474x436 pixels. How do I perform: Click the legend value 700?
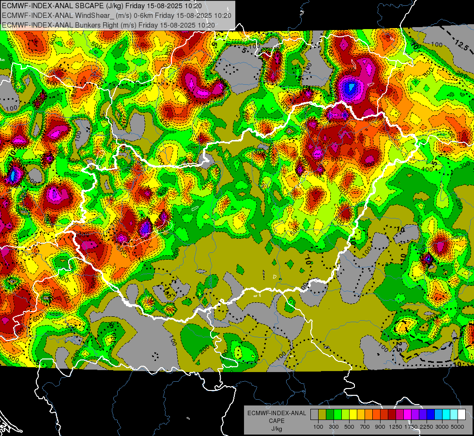click(x=365, y=427)
